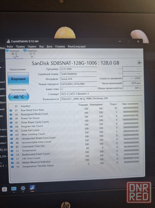Click the status dot for Drive Power Cycle Count
The height and width of the screenshot is (208, 155).
pyautogui.click(x=11, y=123)
